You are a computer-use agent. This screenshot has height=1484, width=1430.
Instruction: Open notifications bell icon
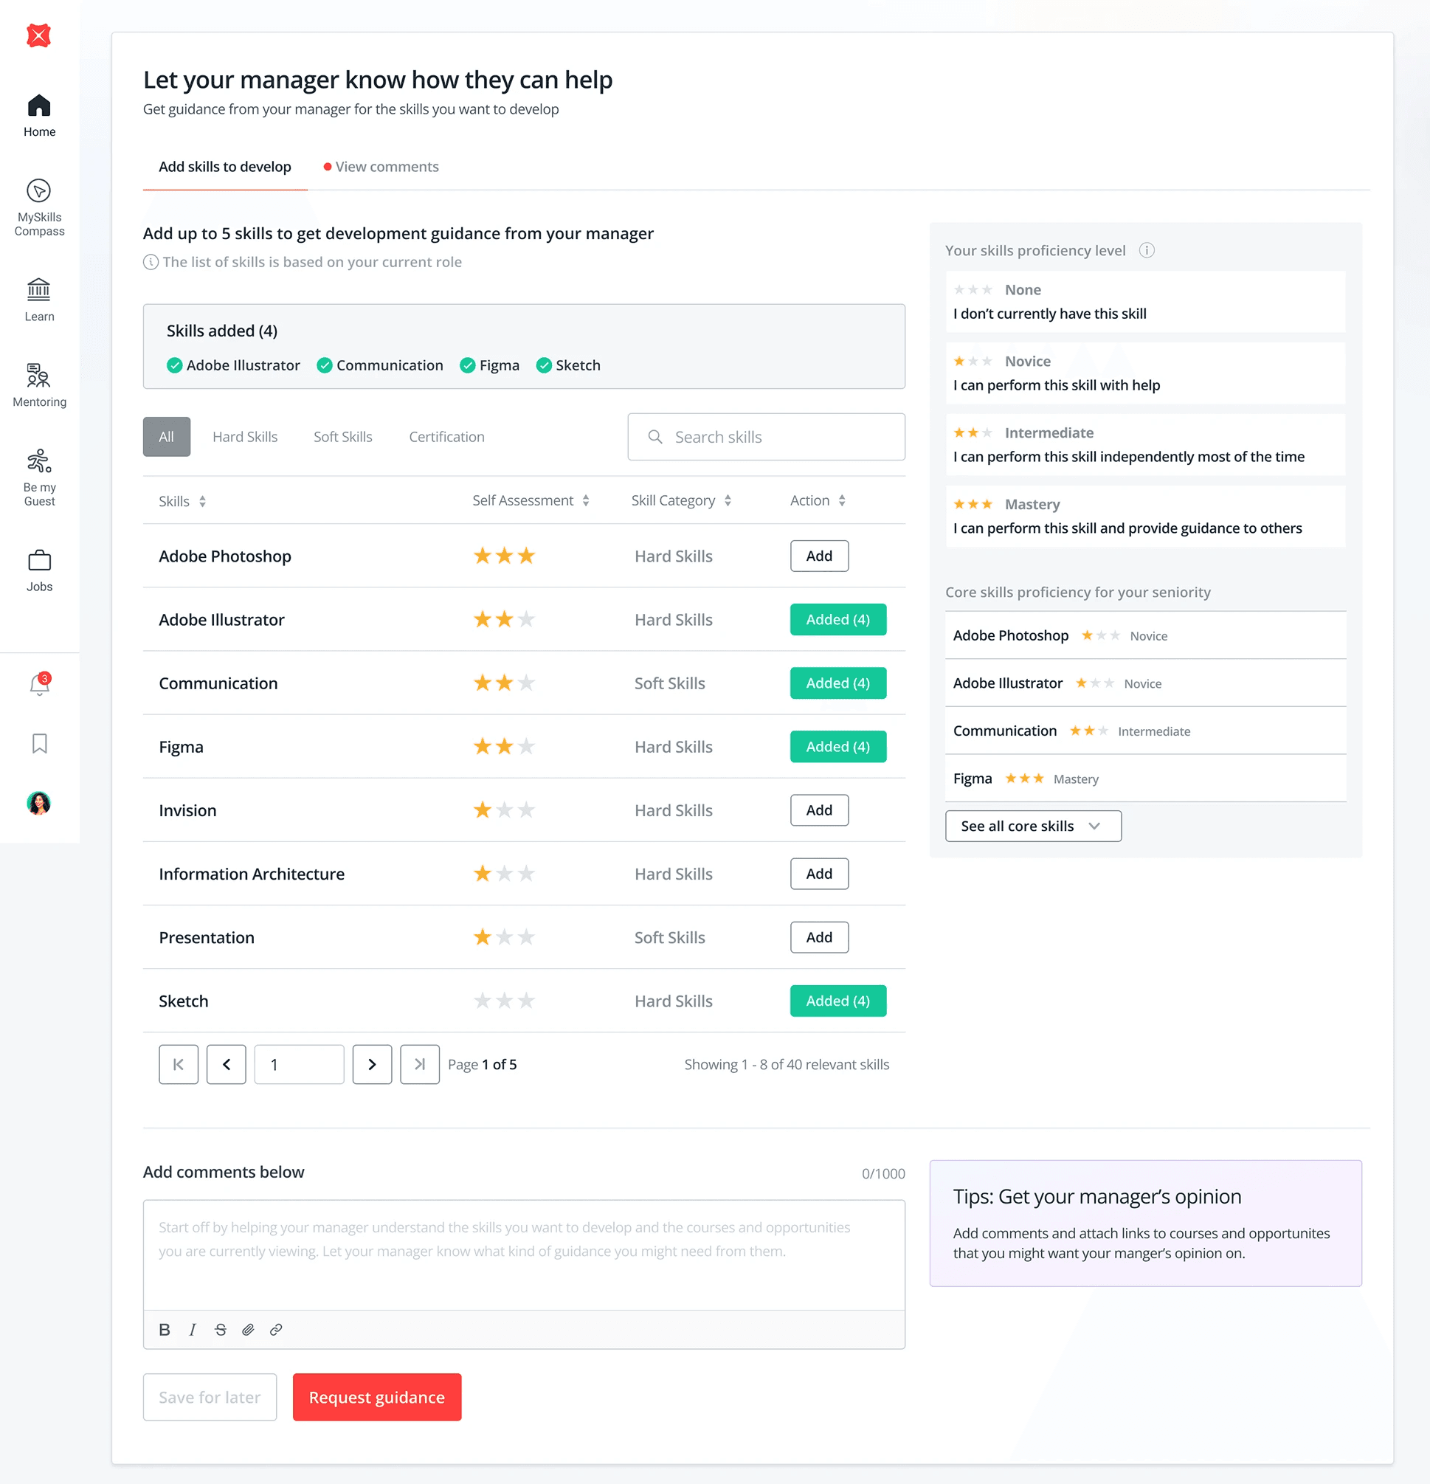(39, 683)
